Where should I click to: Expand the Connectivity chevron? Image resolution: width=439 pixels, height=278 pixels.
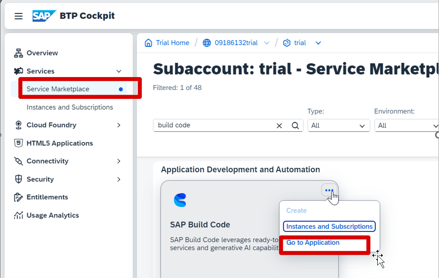(119, 161)
